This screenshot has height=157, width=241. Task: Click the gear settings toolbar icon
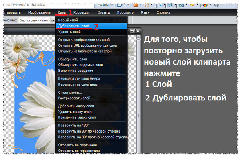coord(216,5)
